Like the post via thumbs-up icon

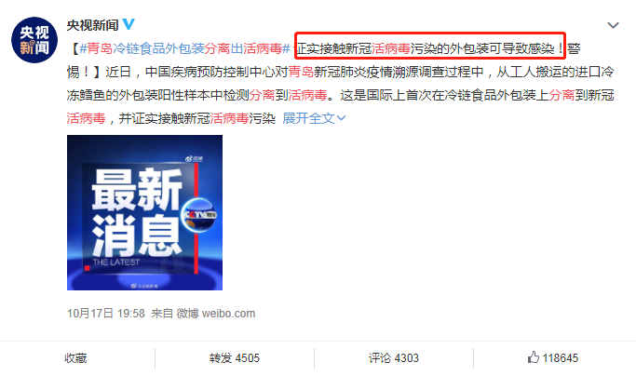[533, 357]
